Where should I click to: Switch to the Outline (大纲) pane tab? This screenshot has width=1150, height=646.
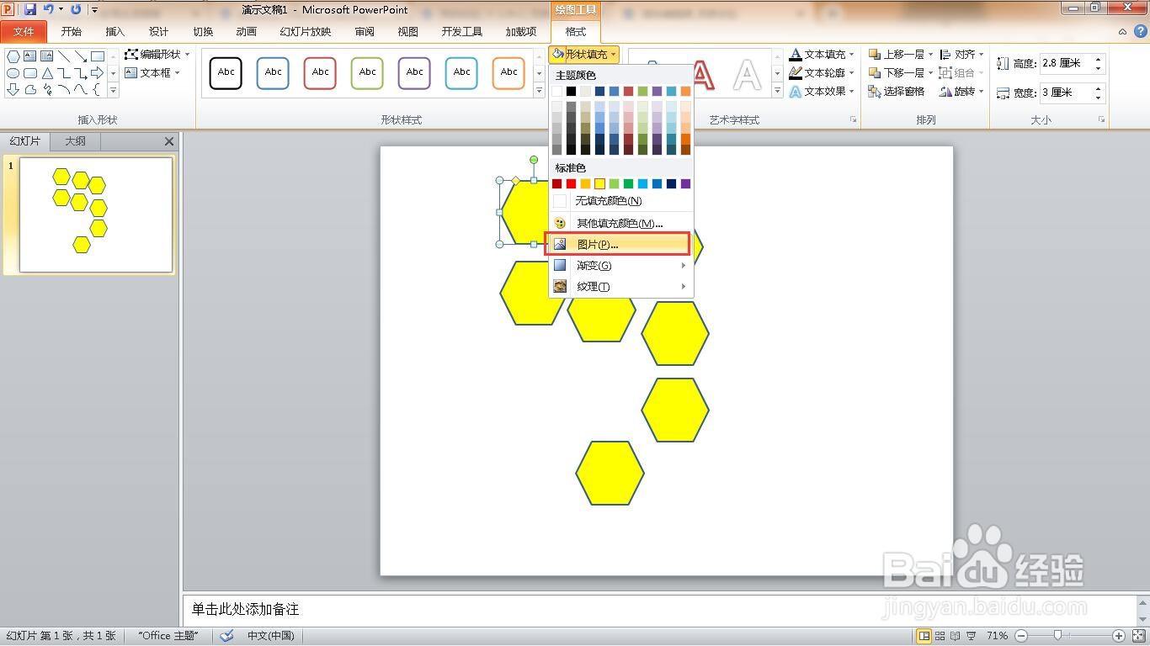point(76,141)
